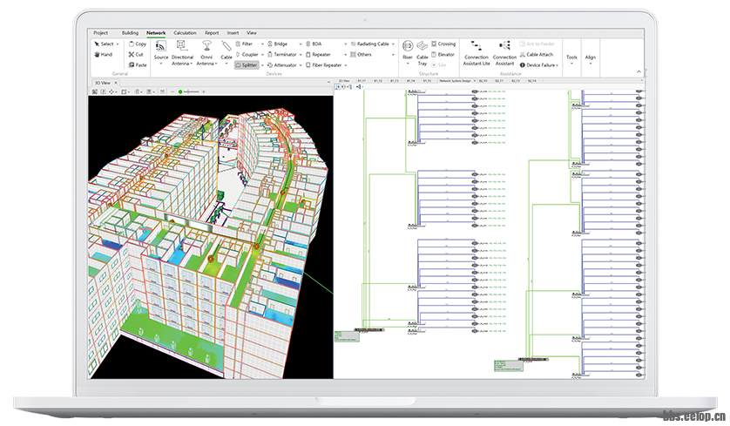The width and height of the screenshot is (730, 426).
Task: Open the Select tool dropdown arrow
Action: [x=118, y=44]
